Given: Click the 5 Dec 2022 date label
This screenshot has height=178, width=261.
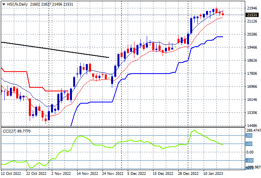Looking at the screenshot, I should pos(137,174).
